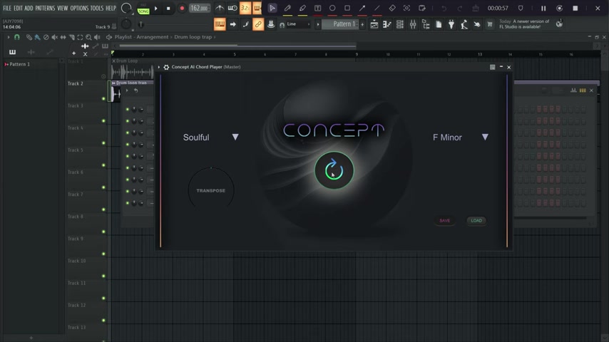
Task: Click the stamp icon in toolbar
Action: click(271, 24)
